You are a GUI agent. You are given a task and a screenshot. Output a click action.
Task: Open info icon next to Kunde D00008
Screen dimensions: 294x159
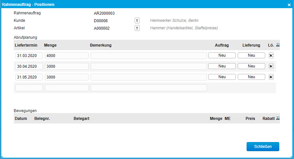click(x=137, y=21)
